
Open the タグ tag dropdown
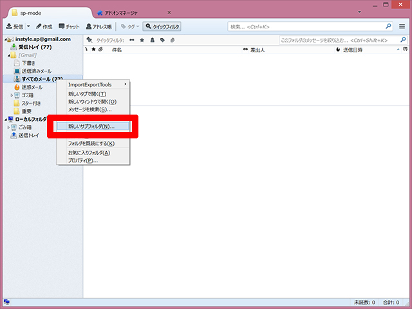coord(130,26)
